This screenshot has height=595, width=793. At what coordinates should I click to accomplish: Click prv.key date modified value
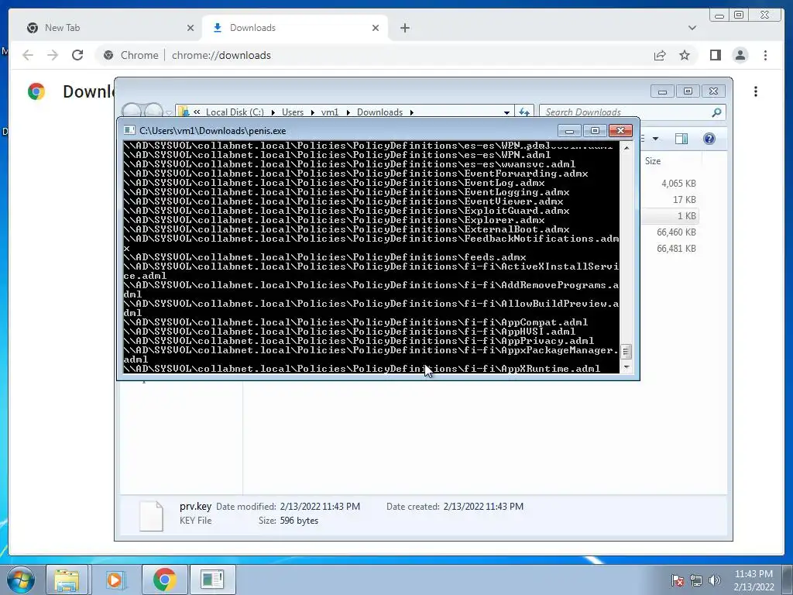pos(320,507)
